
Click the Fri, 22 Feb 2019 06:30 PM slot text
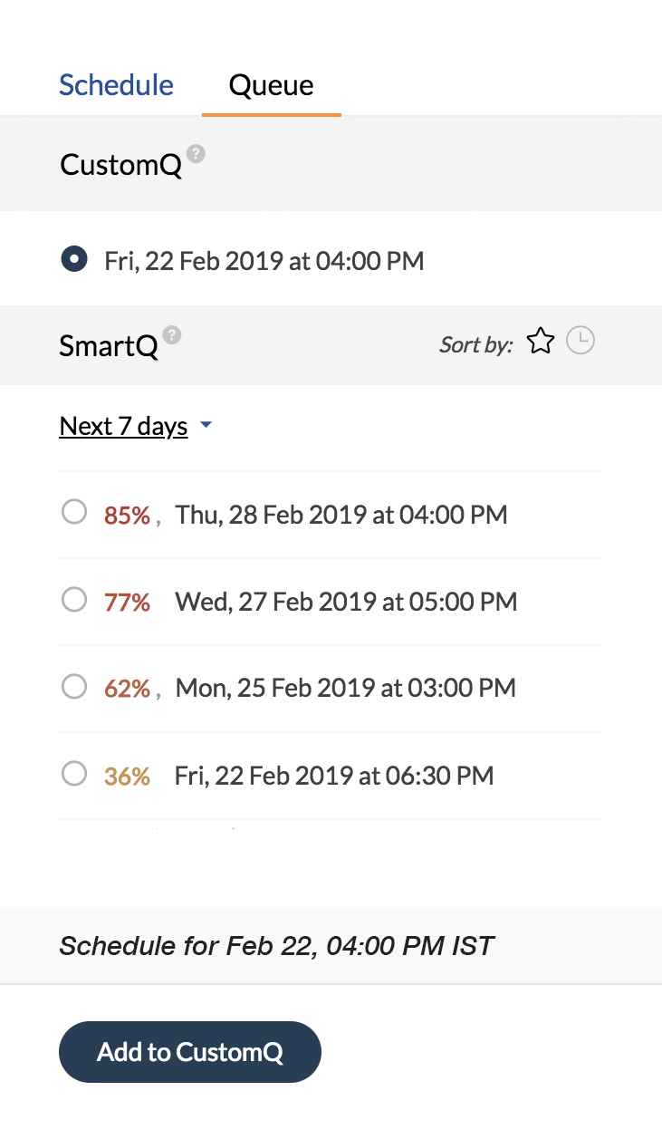pos(334,776)
